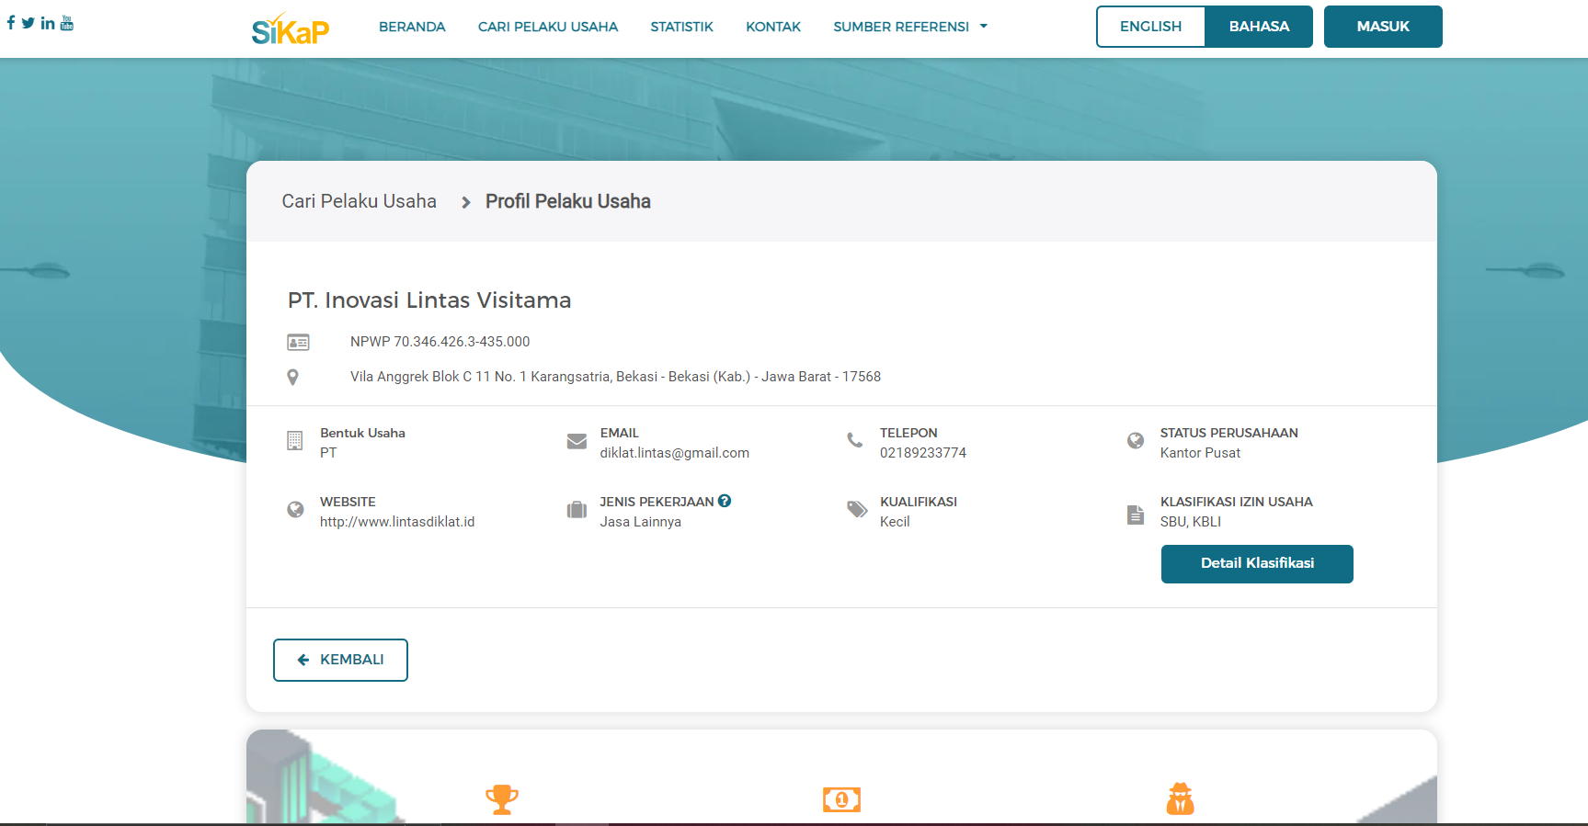
Task: Click the Kecil qualification value
Action: (x=895, y=522)
